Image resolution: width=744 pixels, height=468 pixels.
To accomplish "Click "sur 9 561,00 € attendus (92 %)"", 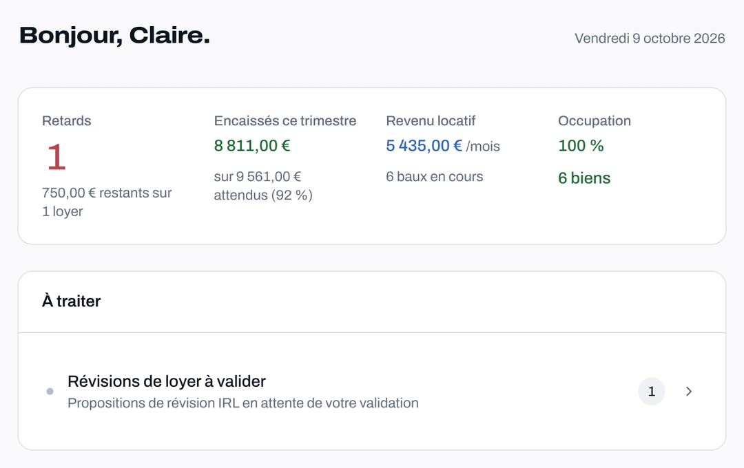I will (x=263, y=186).
